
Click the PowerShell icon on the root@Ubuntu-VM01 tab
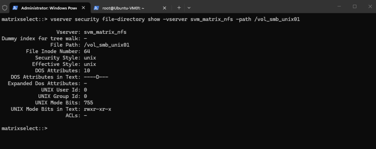pos(97,8)
